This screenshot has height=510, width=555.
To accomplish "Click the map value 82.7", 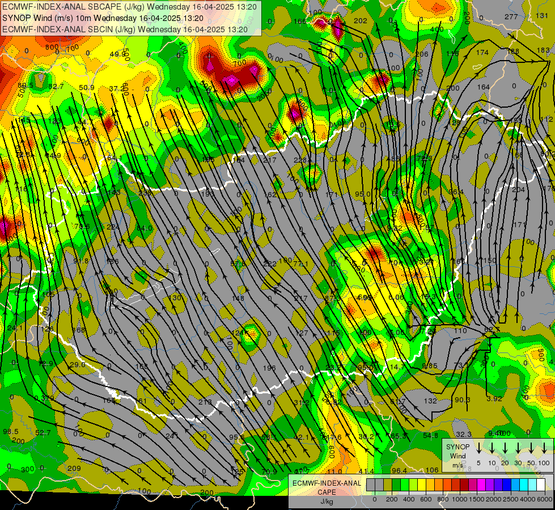I will pyautogui.click(x=56, y=86).
